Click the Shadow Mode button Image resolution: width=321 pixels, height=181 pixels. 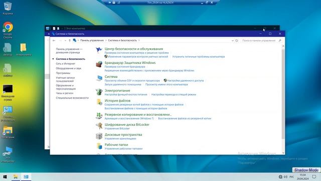click(x=306, y=170)
